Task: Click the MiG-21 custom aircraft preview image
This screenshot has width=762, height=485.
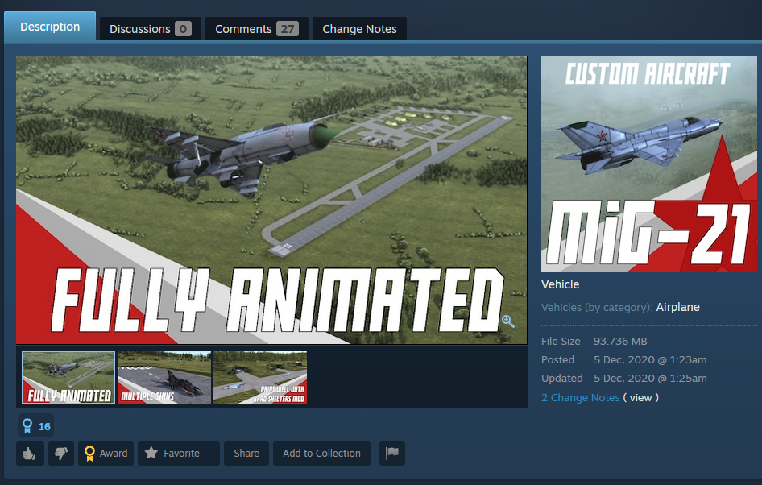Action: coord(648,164)
